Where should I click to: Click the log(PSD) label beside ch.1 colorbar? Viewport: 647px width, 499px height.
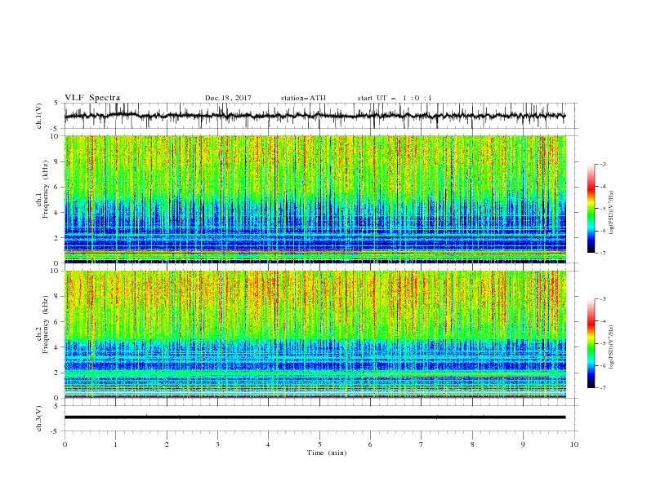tap(611, 213)
